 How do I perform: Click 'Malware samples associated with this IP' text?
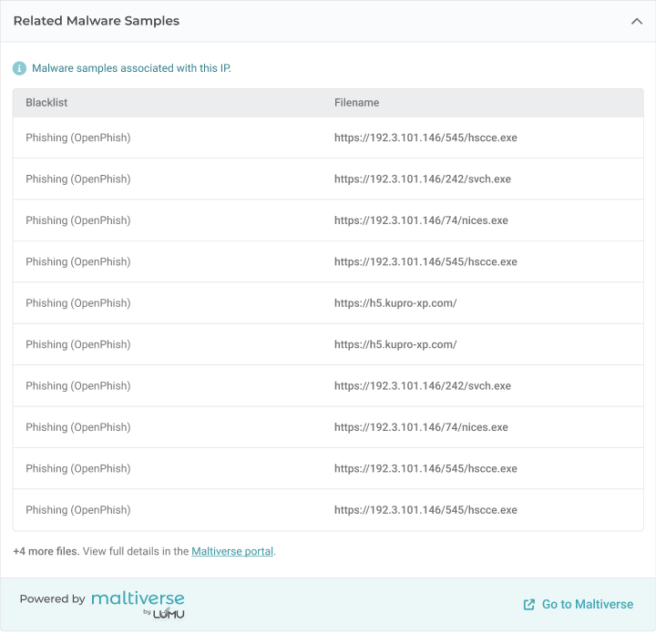[131, 68]
